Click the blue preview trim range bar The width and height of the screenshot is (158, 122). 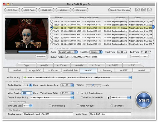32,52
